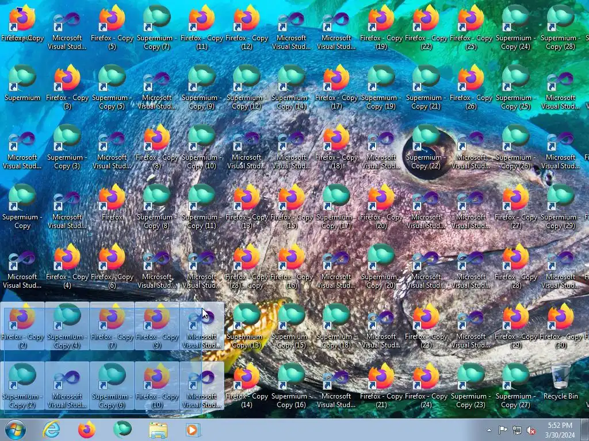Select Firefox - Copy (22) on desktop

[x=426, y=28]
